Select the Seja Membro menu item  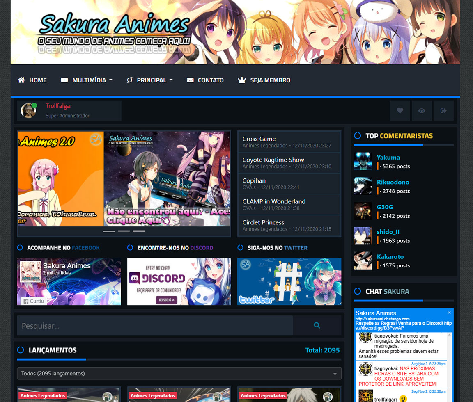point(264,80)
